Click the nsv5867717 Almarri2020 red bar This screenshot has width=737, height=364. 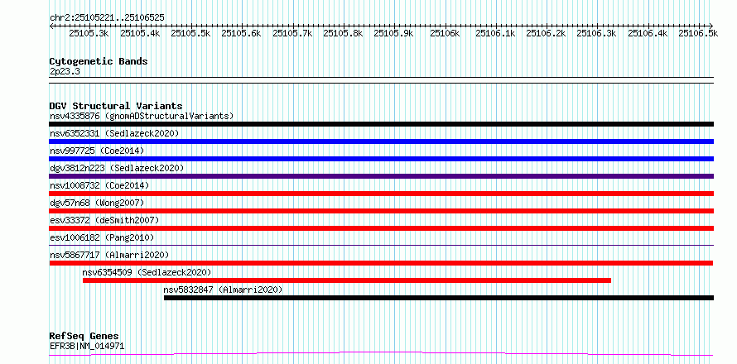(381, 263)
